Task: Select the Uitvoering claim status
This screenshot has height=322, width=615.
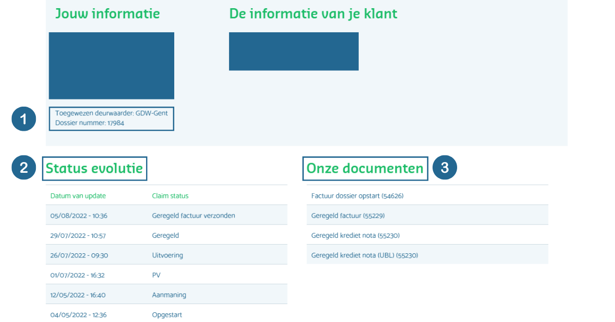Action: point(168,255)
